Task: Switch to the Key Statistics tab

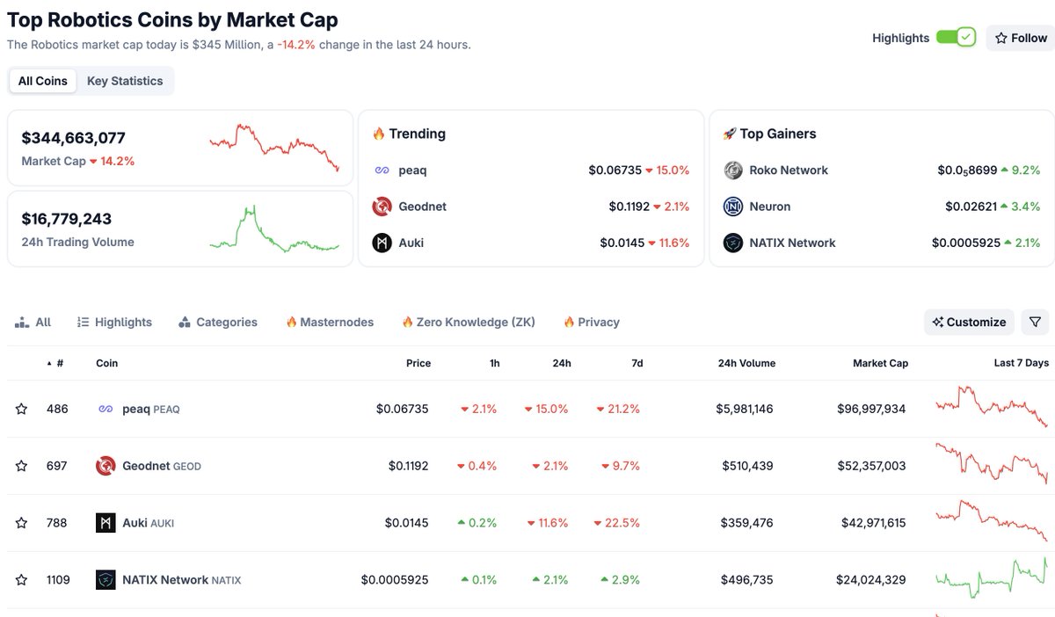Action: [x=125, y=81]
